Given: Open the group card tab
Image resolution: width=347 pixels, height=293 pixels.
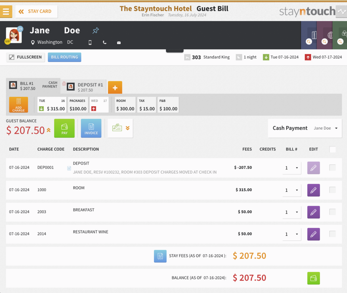Looking at the screenshot, I should pos(340,35).
